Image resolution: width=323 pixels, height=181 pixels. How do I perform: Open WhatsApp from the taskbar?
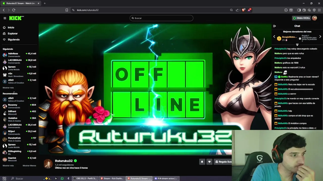[x=62, y=178]
